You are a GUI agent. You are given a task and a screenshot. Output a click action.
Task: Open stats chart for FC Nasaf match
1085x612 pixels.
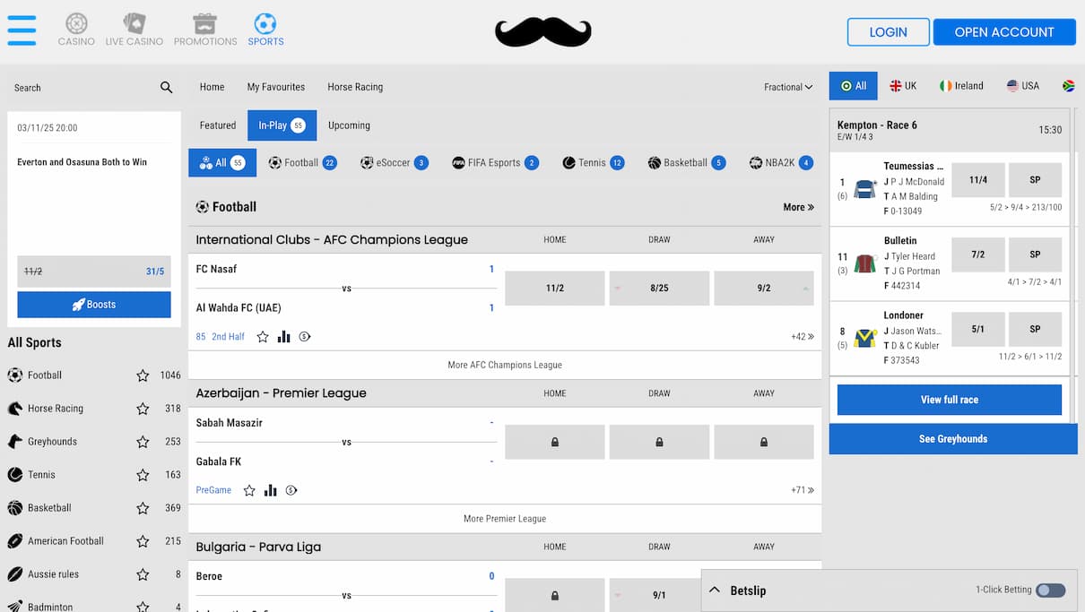283,337
